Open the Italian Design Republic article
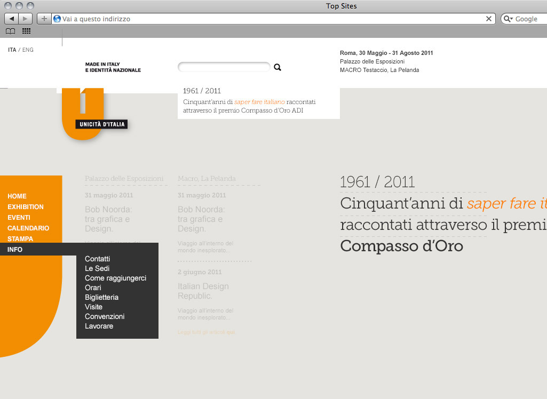The image size is (547, 399). coord(203,291)
